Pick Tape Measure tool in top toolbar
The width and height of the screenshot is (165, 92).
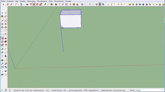(45, 4)
